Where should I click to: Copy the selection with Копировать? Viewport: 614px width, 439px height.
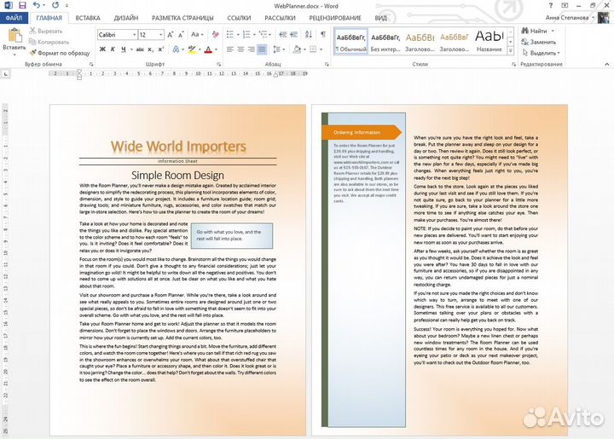point(49,42)
